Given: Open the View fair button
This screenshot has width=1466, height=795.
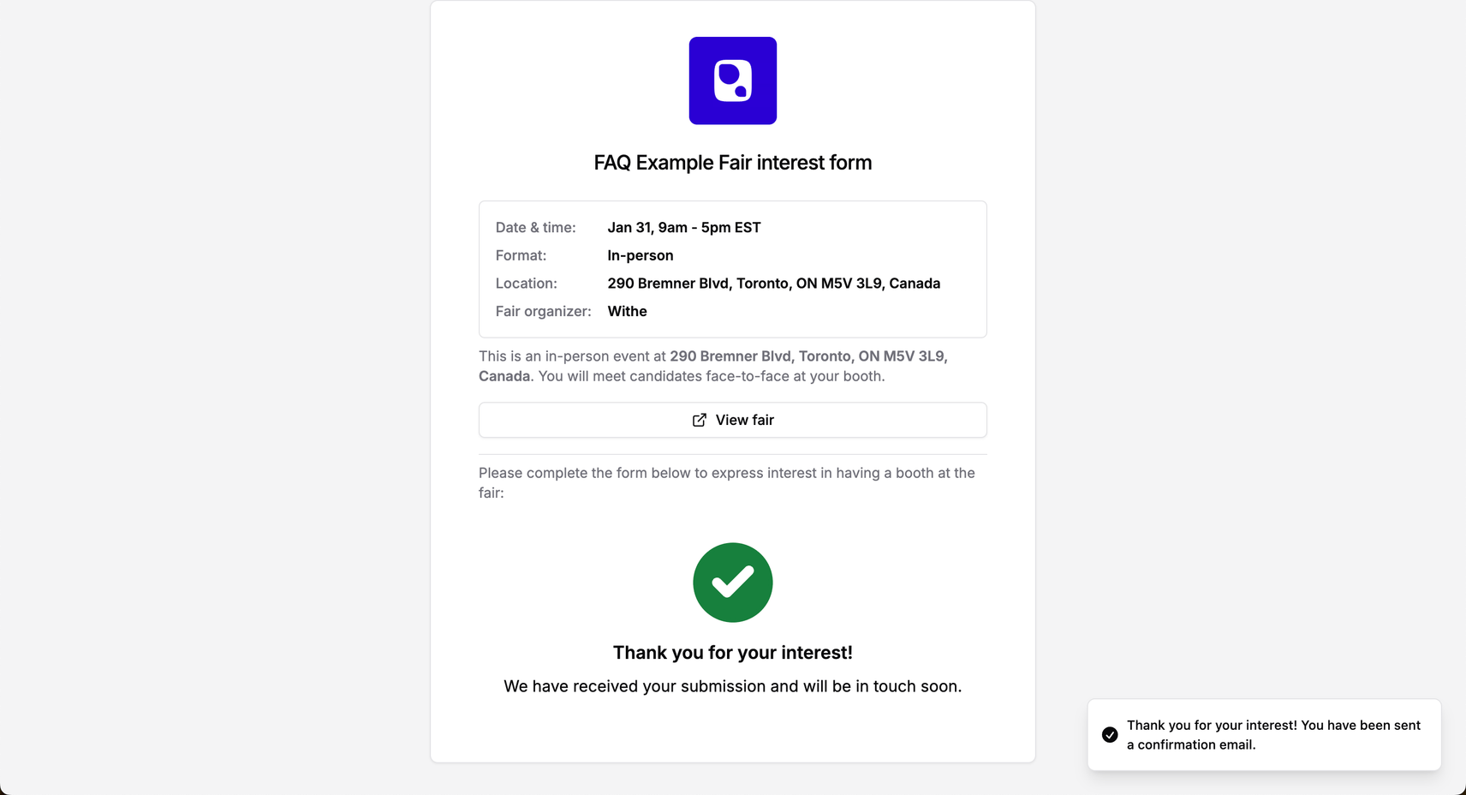Looking at the screenshot, I should coord(732,420).
